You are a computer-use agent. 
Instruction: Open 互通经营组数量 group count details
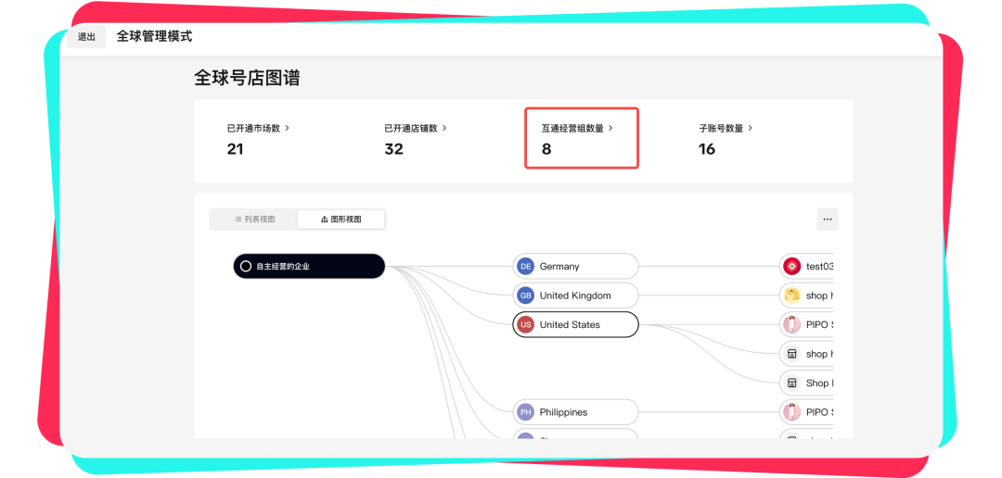pos(577,129)
